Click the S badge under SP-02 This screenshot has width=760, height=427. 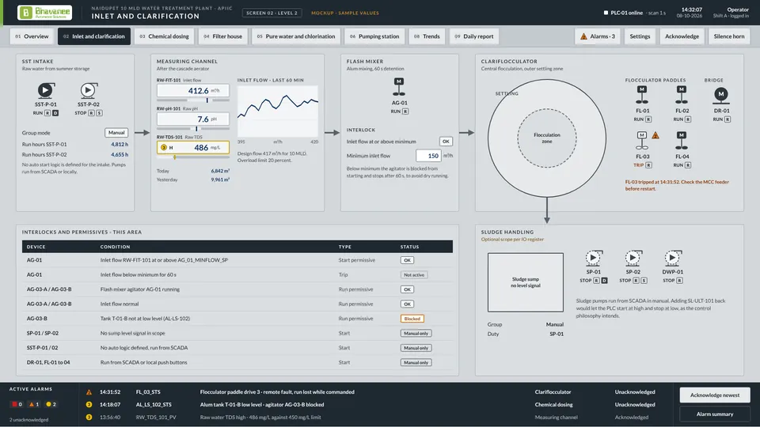point(644,281)
